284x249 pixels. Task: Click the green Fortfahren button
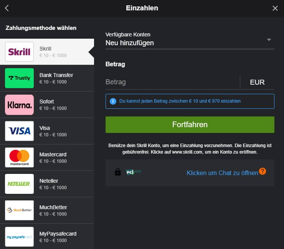(x=190, y=124)
